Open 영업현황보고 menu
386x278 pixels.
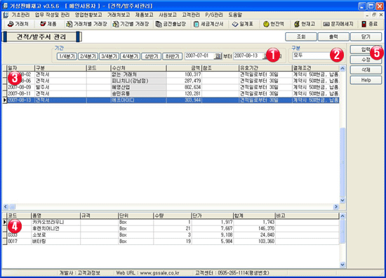click(88, 15)
